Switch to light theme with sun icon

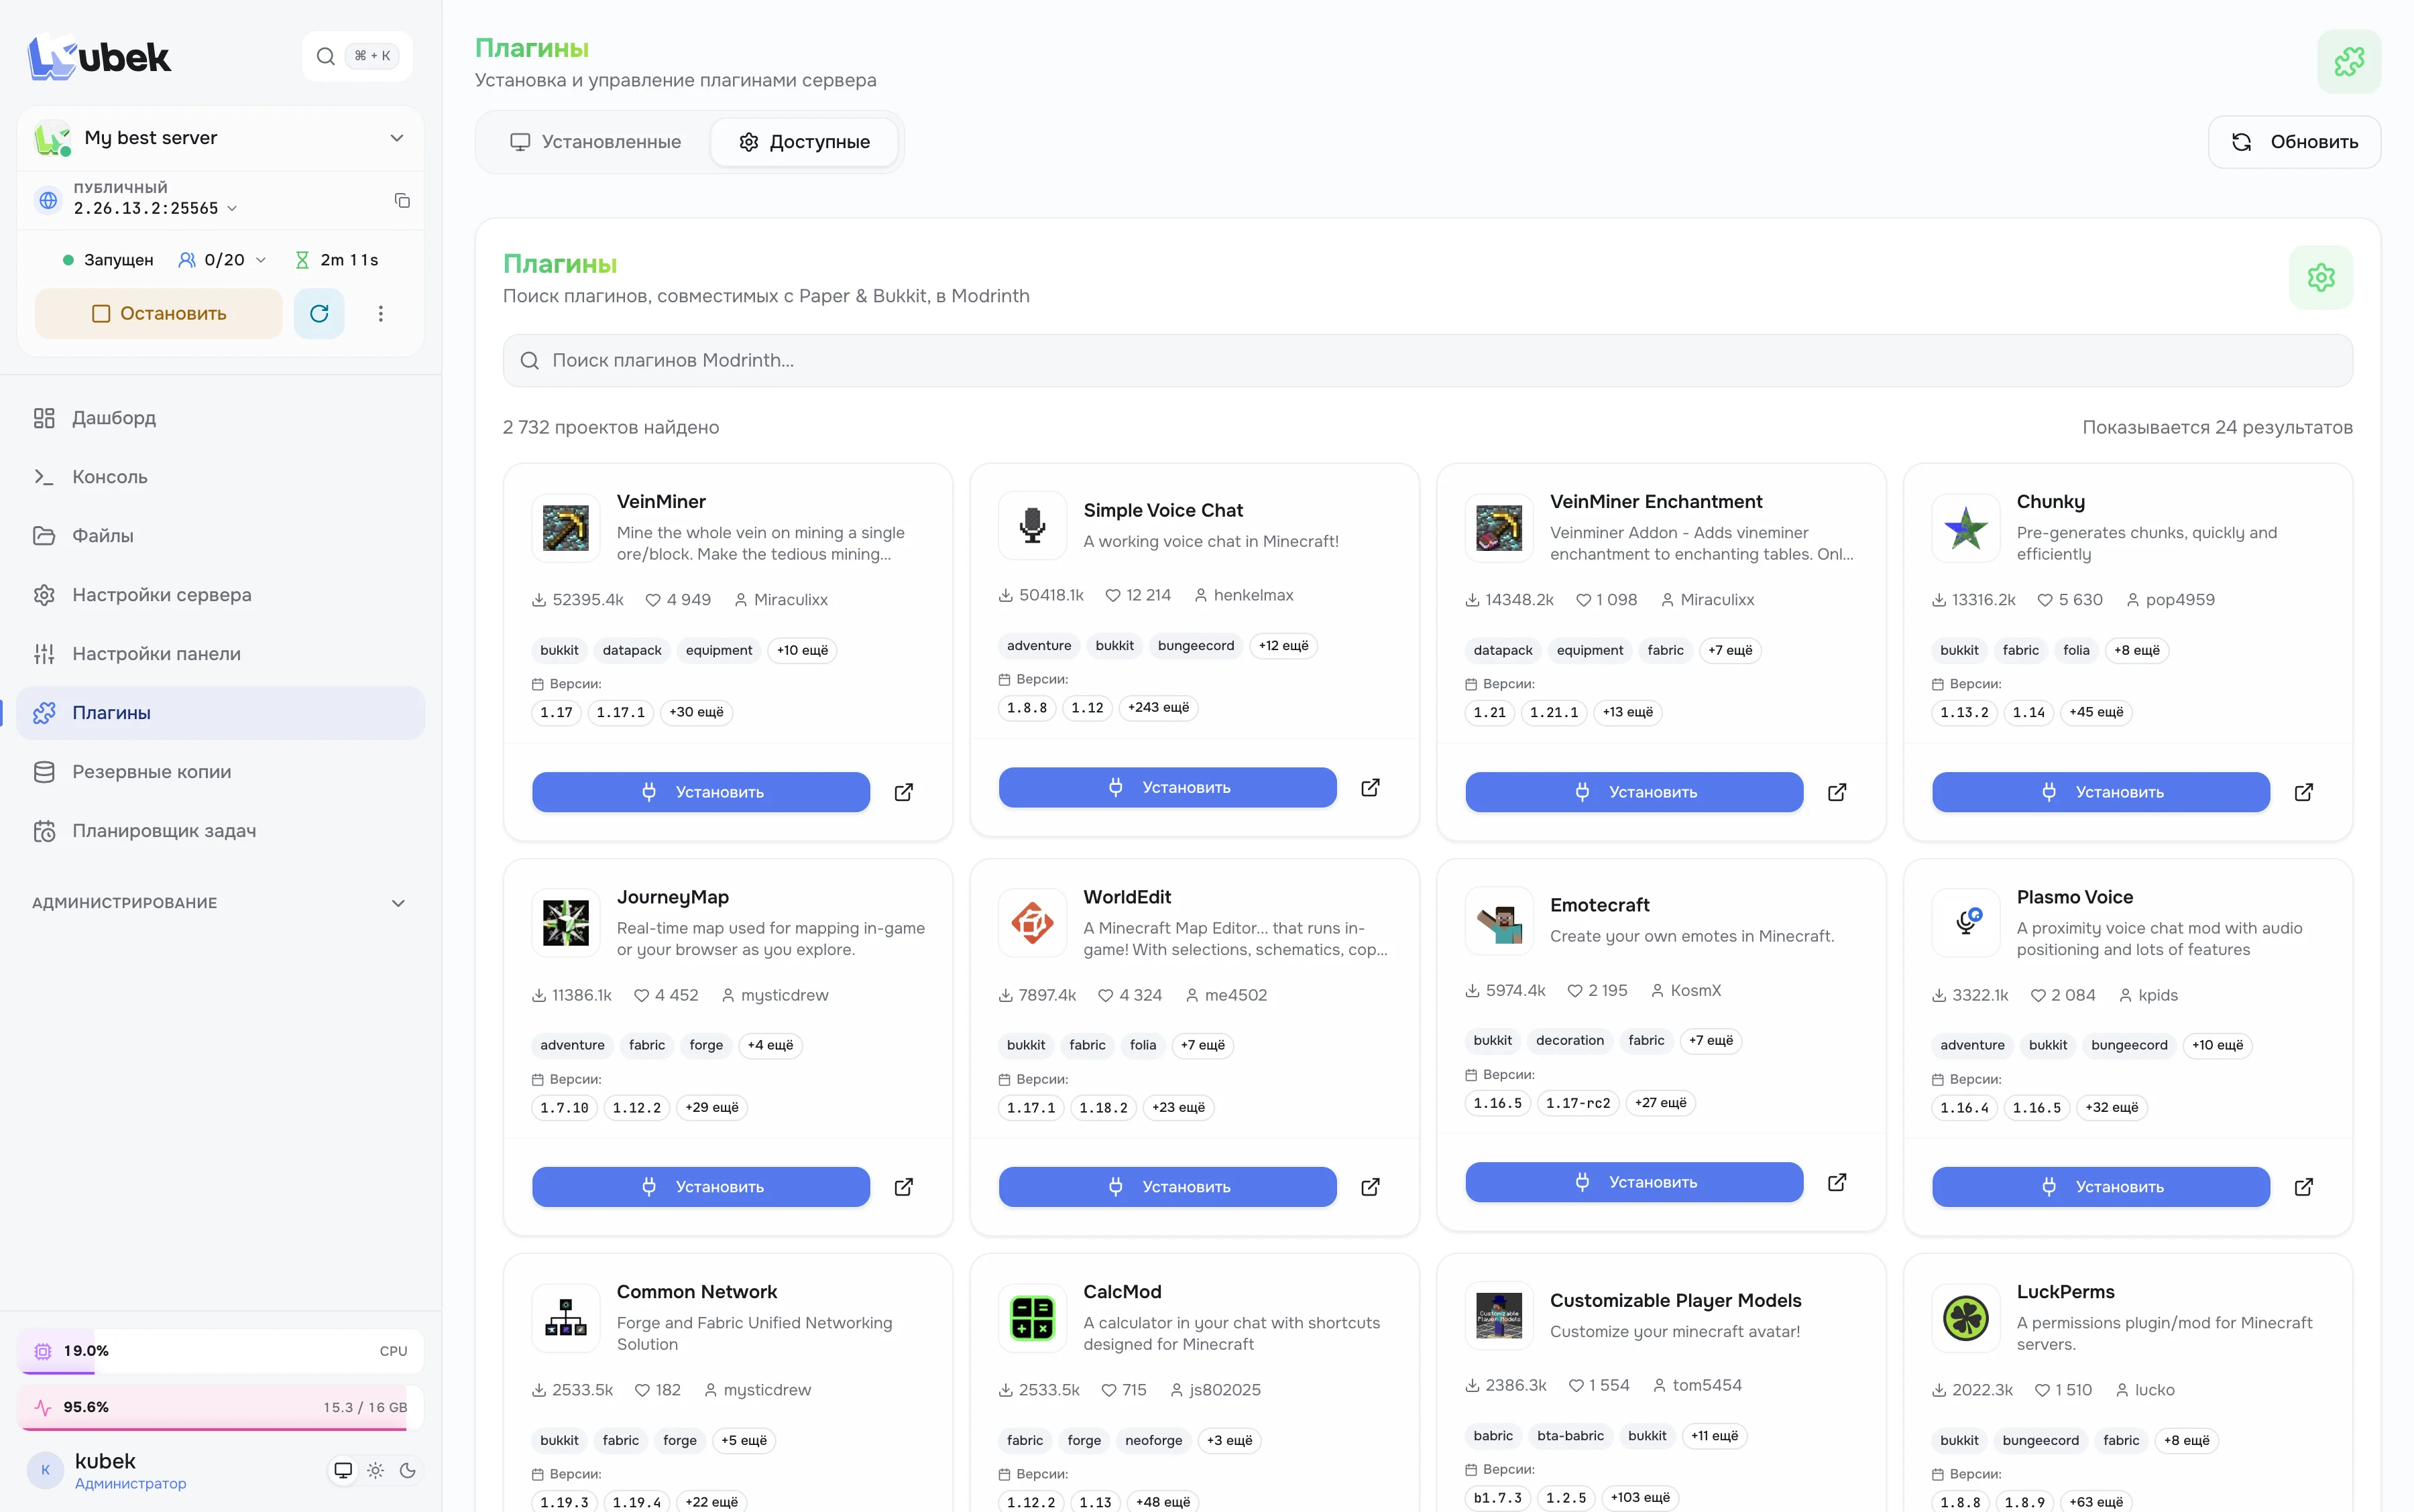click(375, 1470)
